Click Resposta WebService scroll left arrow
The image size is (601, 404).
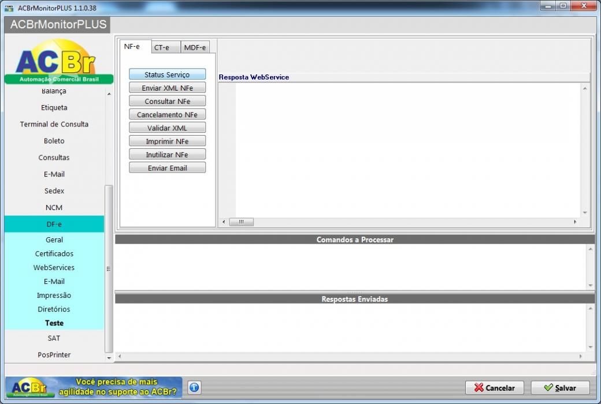224,222
